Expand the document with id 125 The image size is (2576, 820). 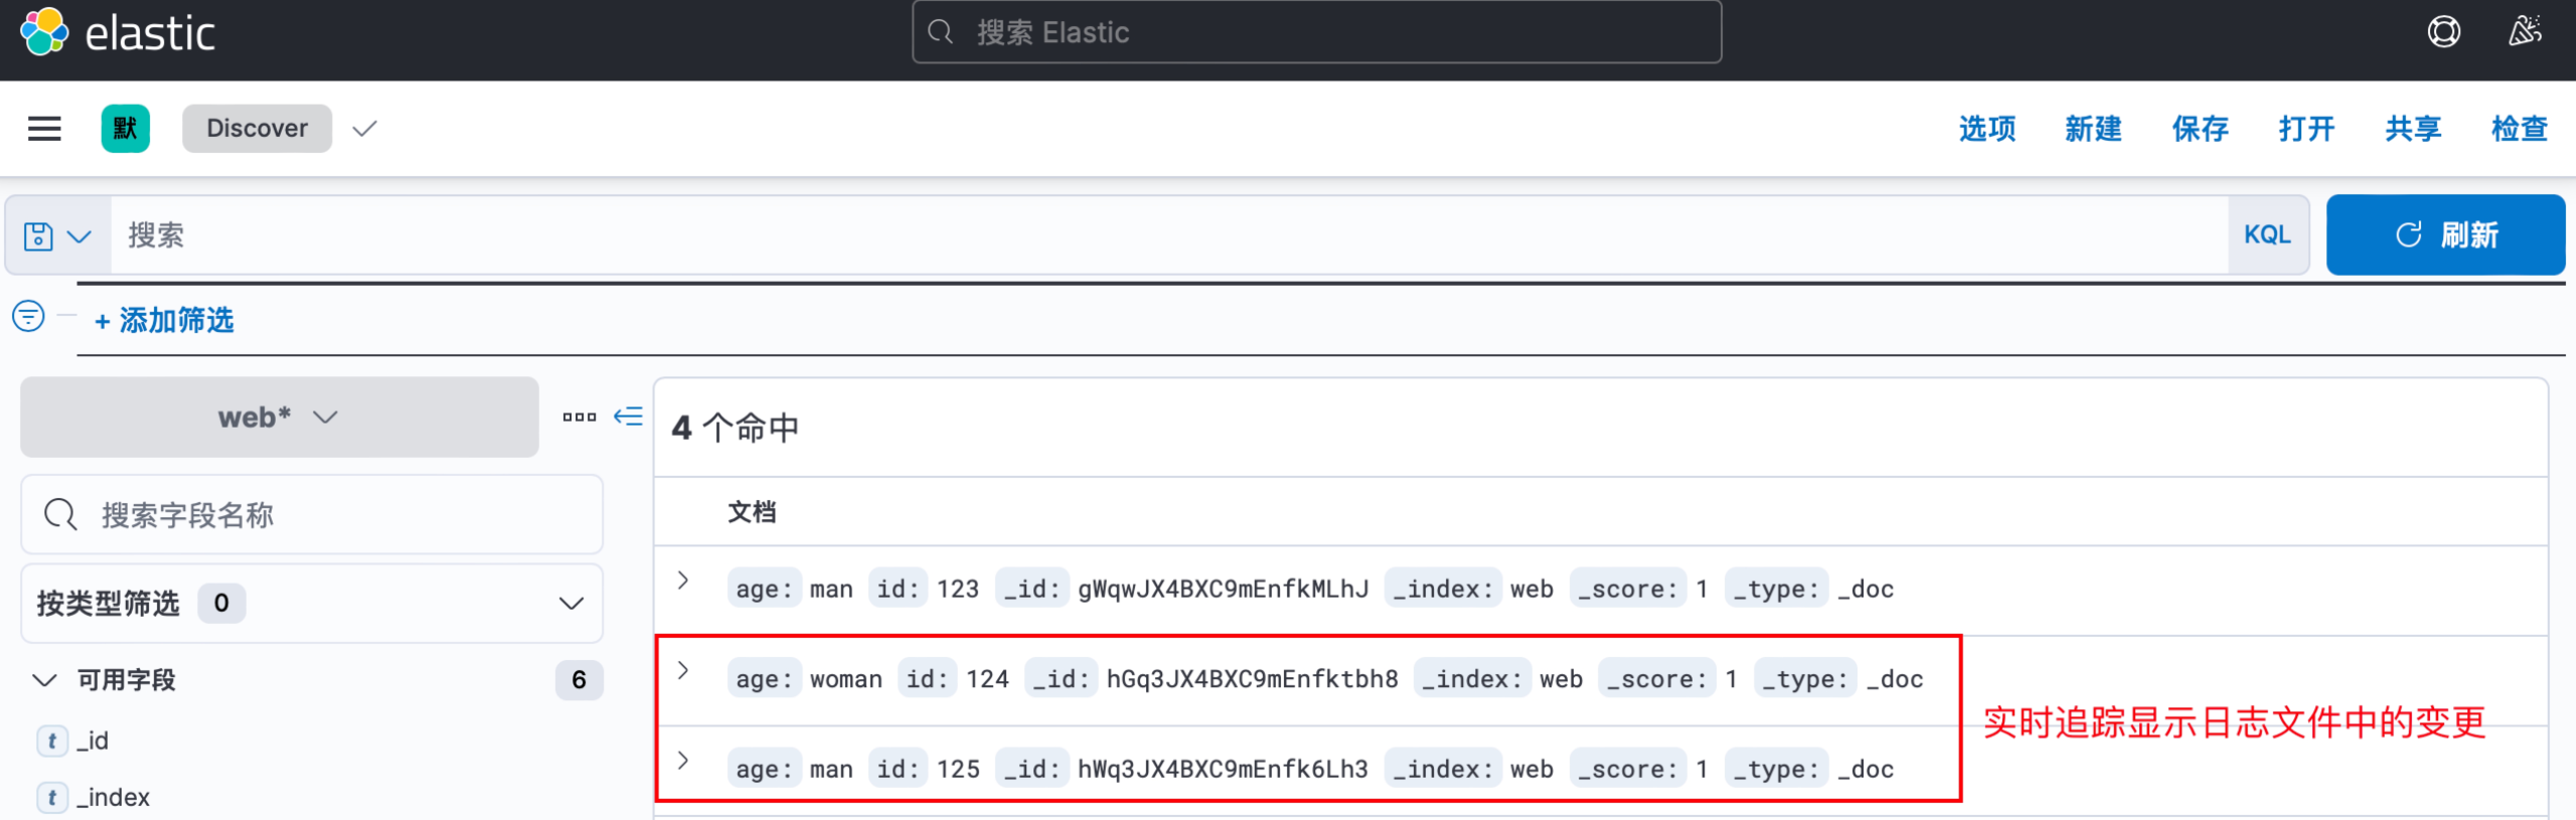683,760
